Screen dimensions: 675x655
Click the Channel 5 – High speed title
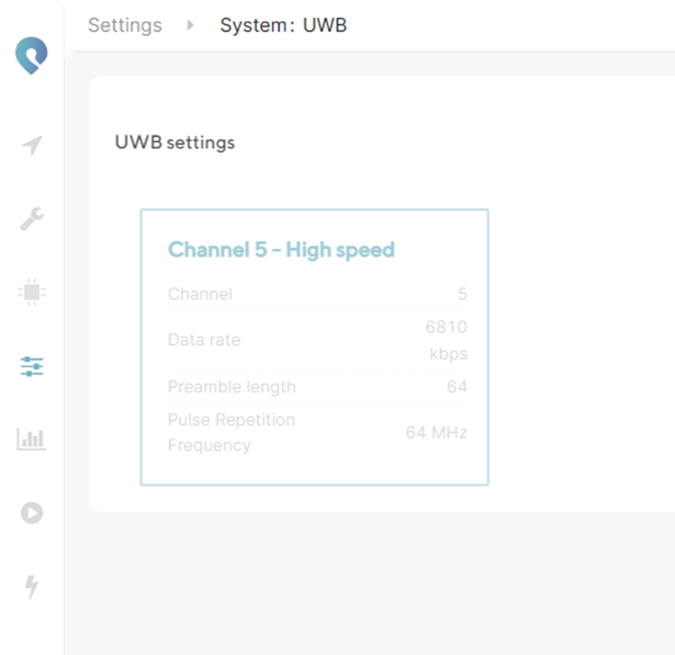(281, 250)
